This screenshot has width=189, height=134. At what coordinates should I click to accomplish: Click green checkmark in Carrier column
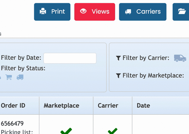[x=113, y=131]
